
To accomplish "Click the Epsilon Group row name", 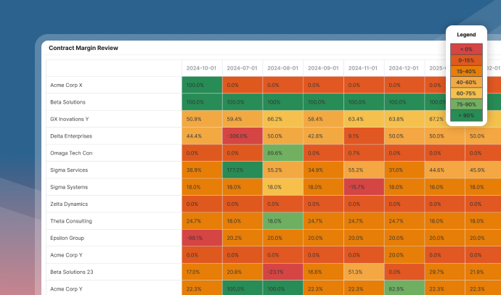I will coord(68,238).
